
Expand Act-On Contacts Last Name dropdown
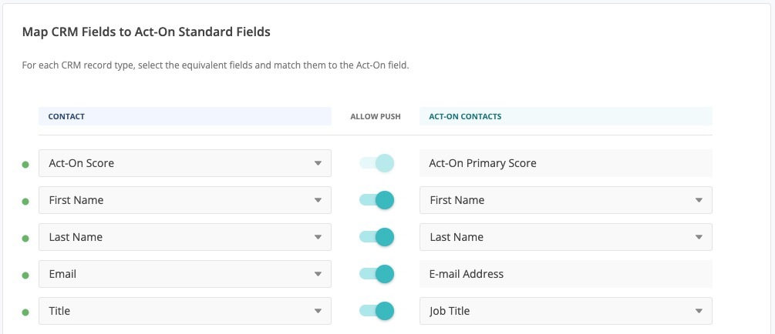pyautogui.click(x=566, y=237)
